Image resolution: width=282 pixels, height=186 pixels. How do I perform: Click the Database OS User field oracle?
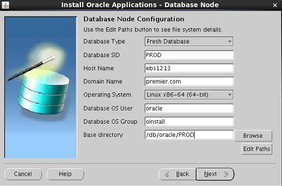(189, 108)
